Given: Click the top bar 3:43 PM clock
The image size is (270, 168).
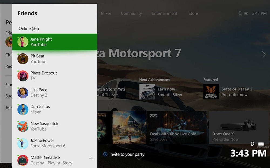Looking at the screenshot, I should 259,13.
